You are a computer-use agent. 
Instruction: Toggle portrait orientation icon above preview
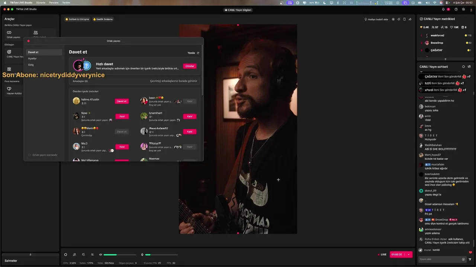[x=404, y=19]
